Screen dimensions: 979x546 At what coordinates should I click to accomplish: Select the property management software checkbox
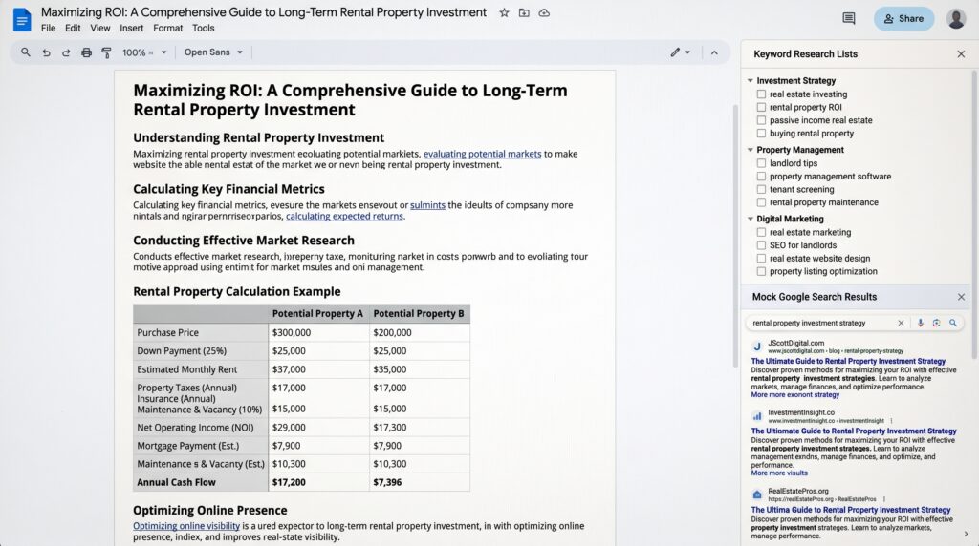(x=761, y=177)
